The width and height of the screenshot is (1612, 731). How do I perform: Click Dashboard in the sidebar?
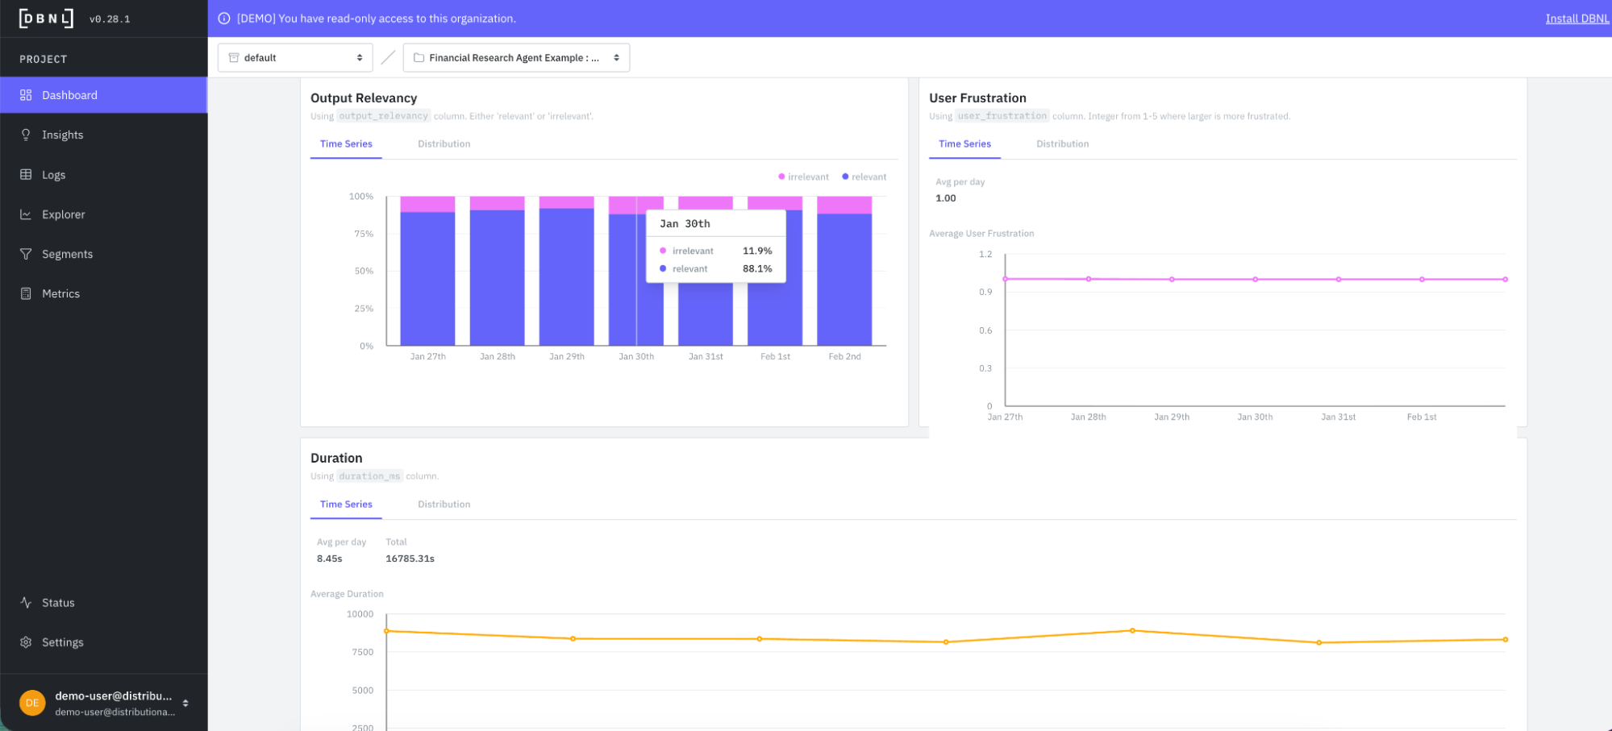pos(103,95)
